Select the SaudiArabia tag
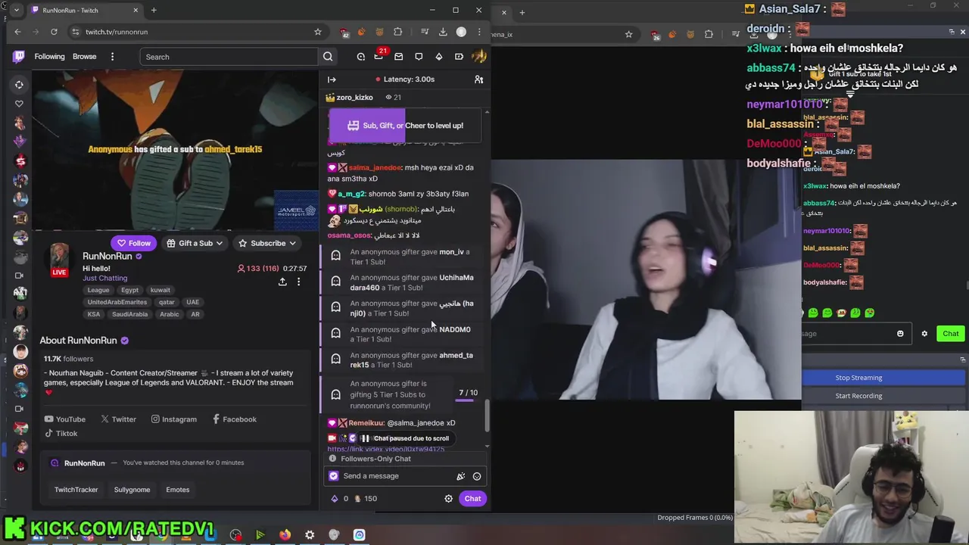Screen dimensions: 969x545 (129, 314)
